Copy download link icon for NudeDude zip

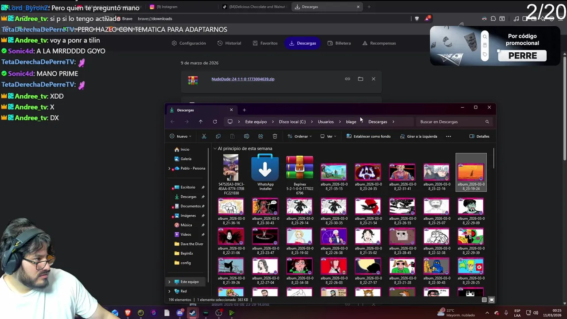click(347, 79)
